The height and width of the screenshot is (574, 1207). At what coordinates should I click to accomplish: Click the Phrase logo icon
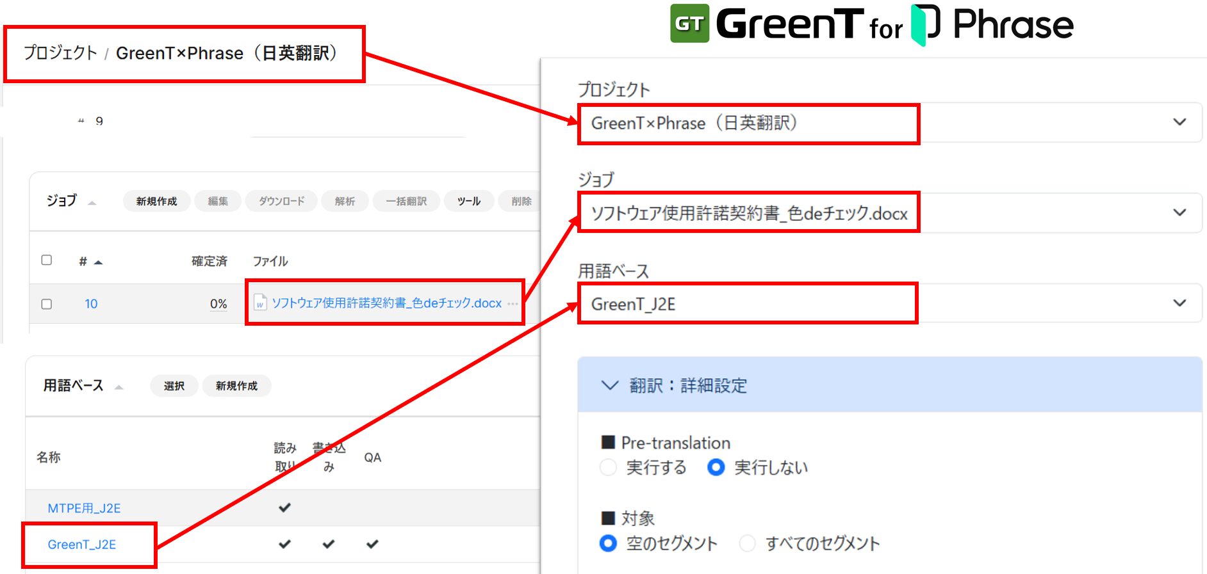point(925,24)
